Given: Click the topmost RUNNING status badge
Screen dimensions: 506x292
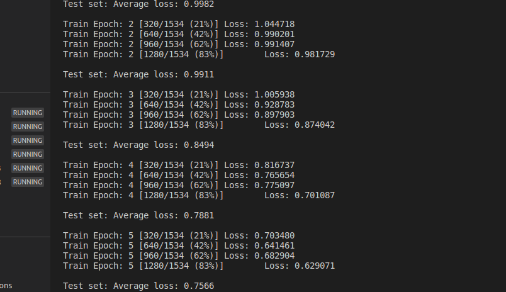Looking at the screenshot, I should [28, 113].
